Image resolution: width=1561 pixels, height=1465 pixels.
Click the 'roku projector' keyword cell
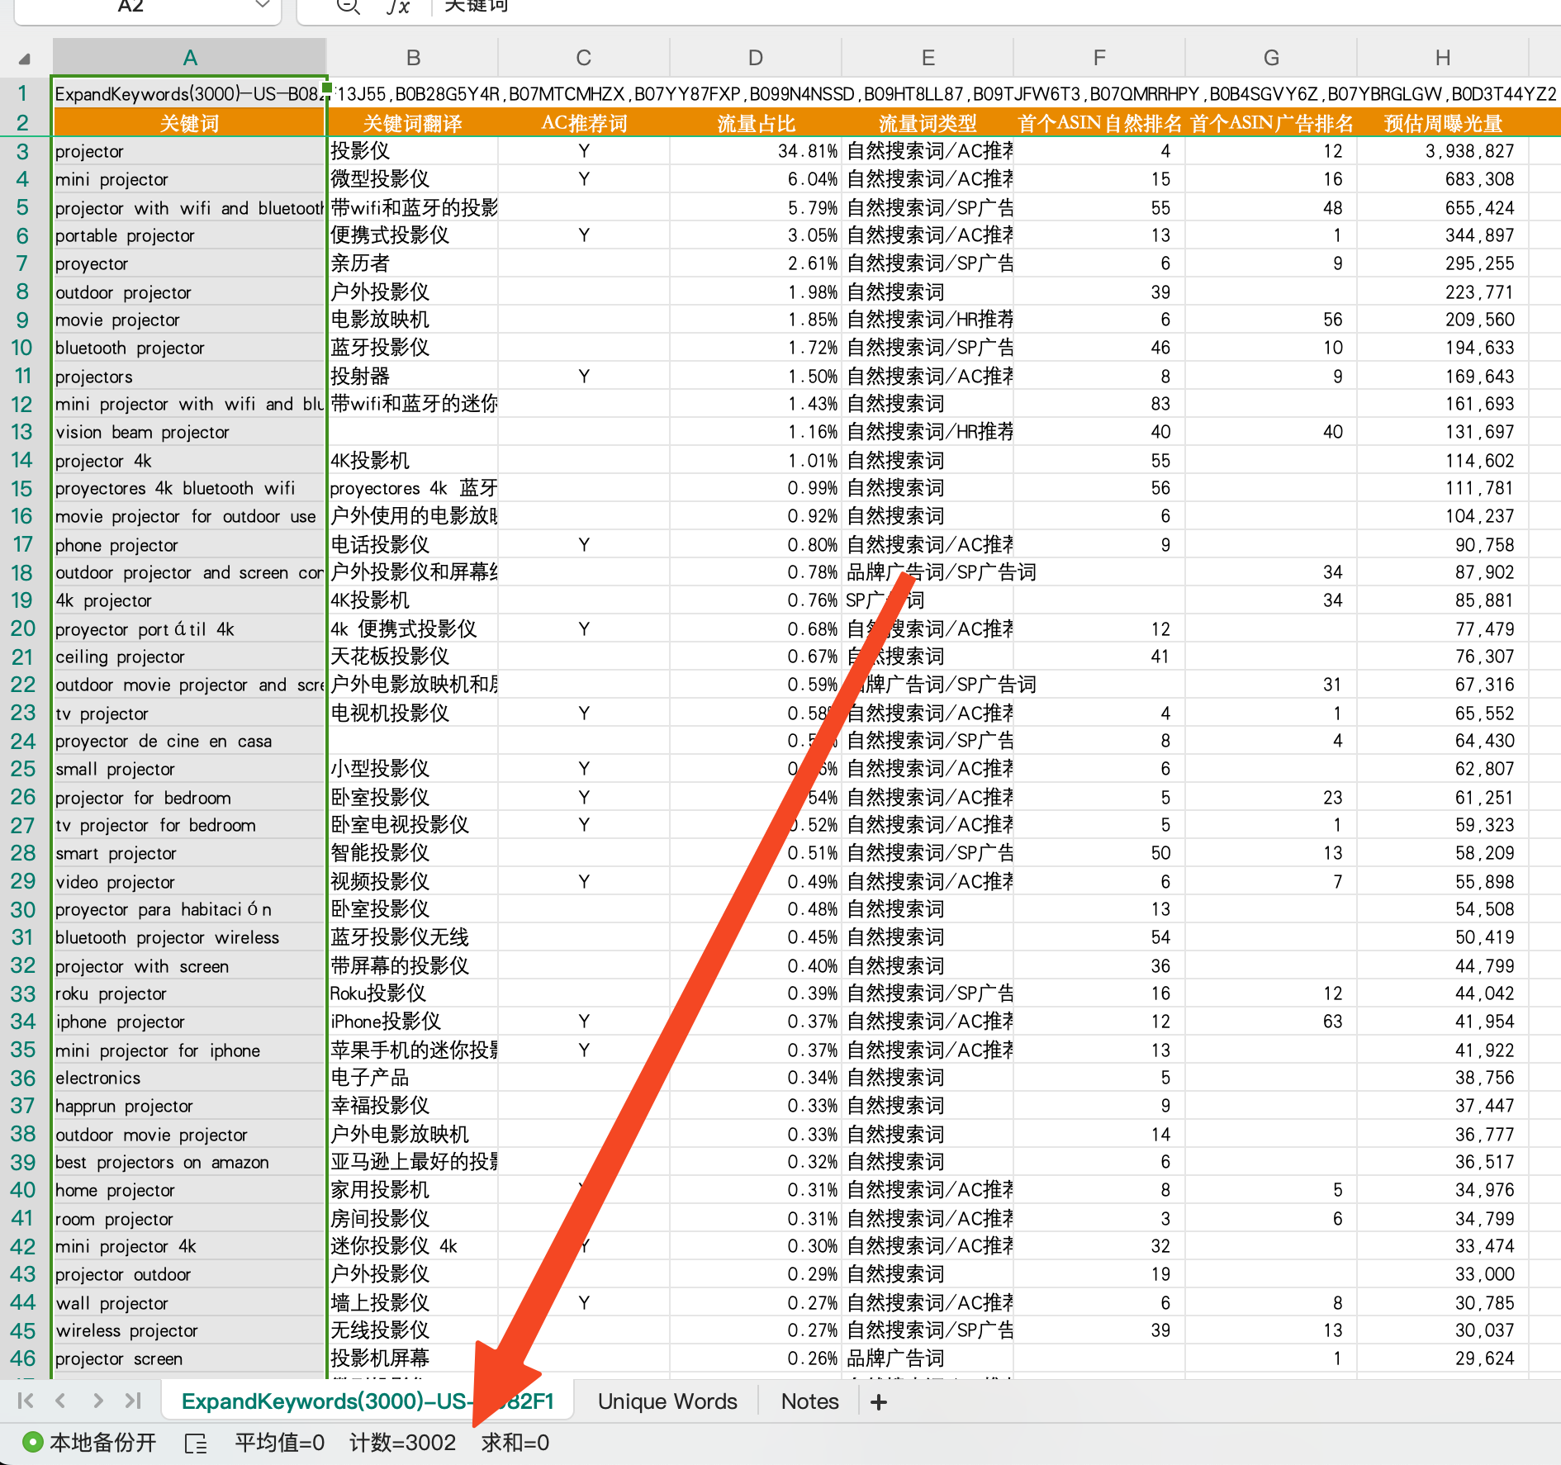tap(190, 993)
